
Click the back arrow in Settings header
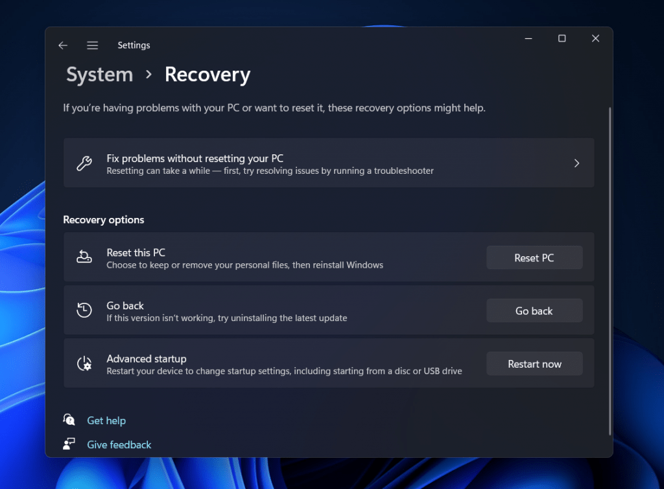(x=63, y=45)
